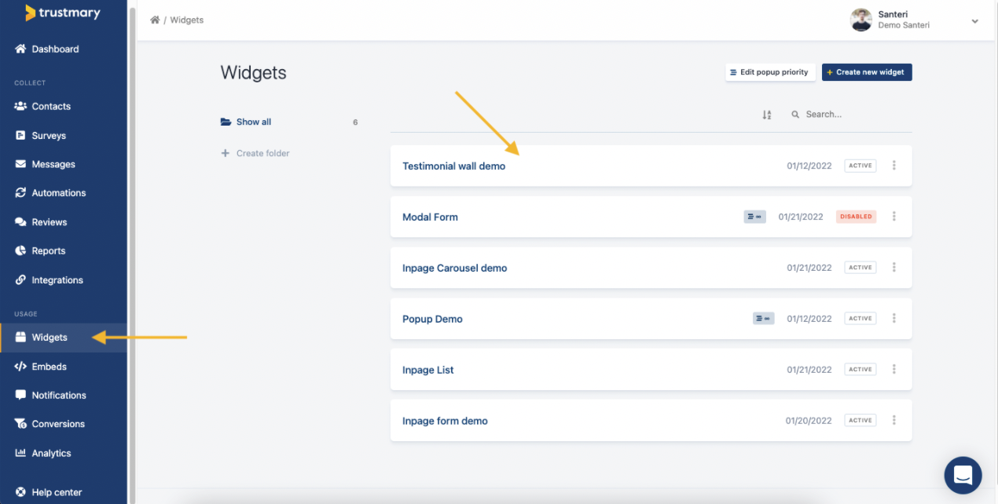Click the DISABLED status badge on Modal Form

856,217
